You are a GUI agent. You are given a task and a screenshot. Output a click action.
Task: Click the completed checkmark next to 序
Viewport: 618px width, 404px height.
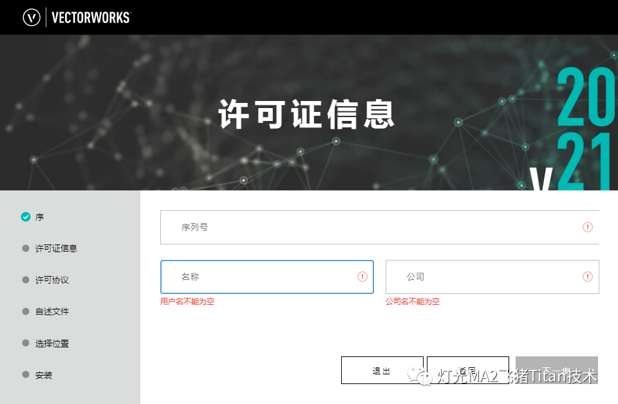26,217
